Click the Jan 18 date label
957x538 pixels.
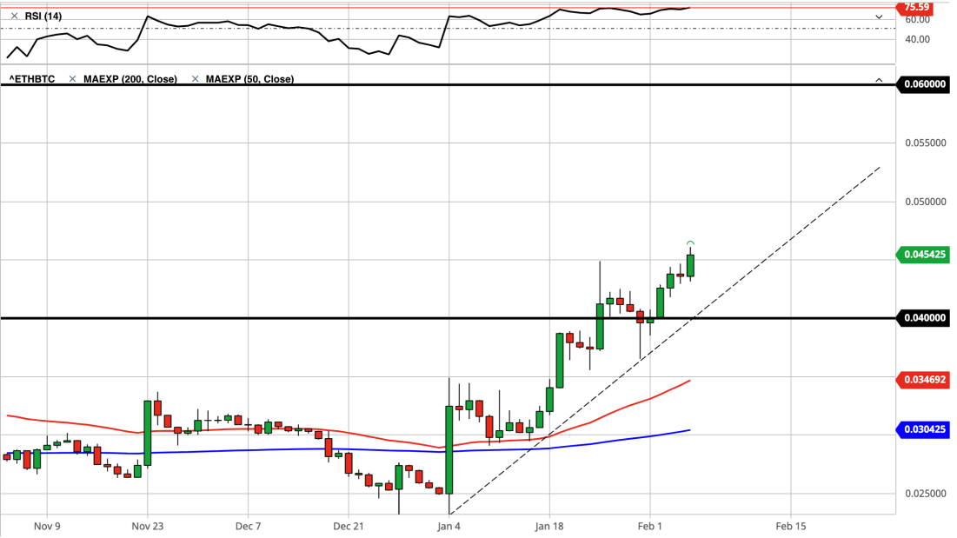pos(549,526)
